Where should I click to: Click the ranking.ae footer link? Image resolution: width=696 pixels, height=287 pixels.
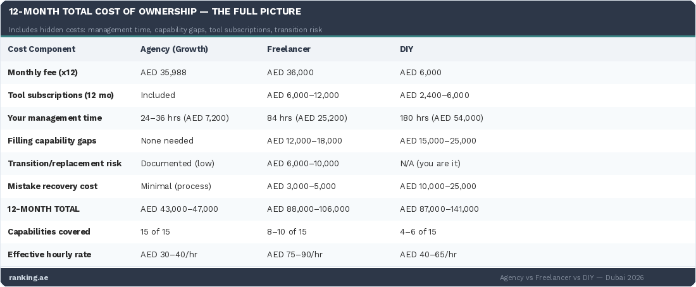pyautogui.click(x=28, y=278)
